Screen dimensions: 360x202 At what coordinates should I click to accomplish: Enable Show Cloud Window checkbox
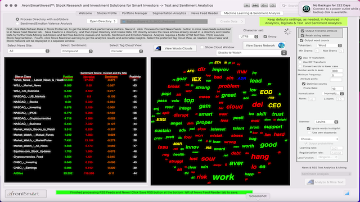tap(202, 47)
